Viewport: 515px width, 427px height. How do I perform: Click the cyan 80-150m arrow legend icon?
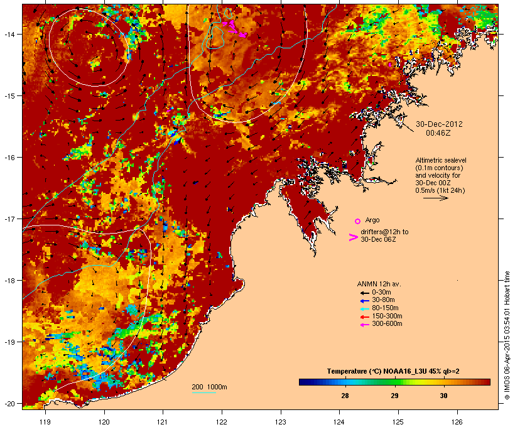click(365, 309)
